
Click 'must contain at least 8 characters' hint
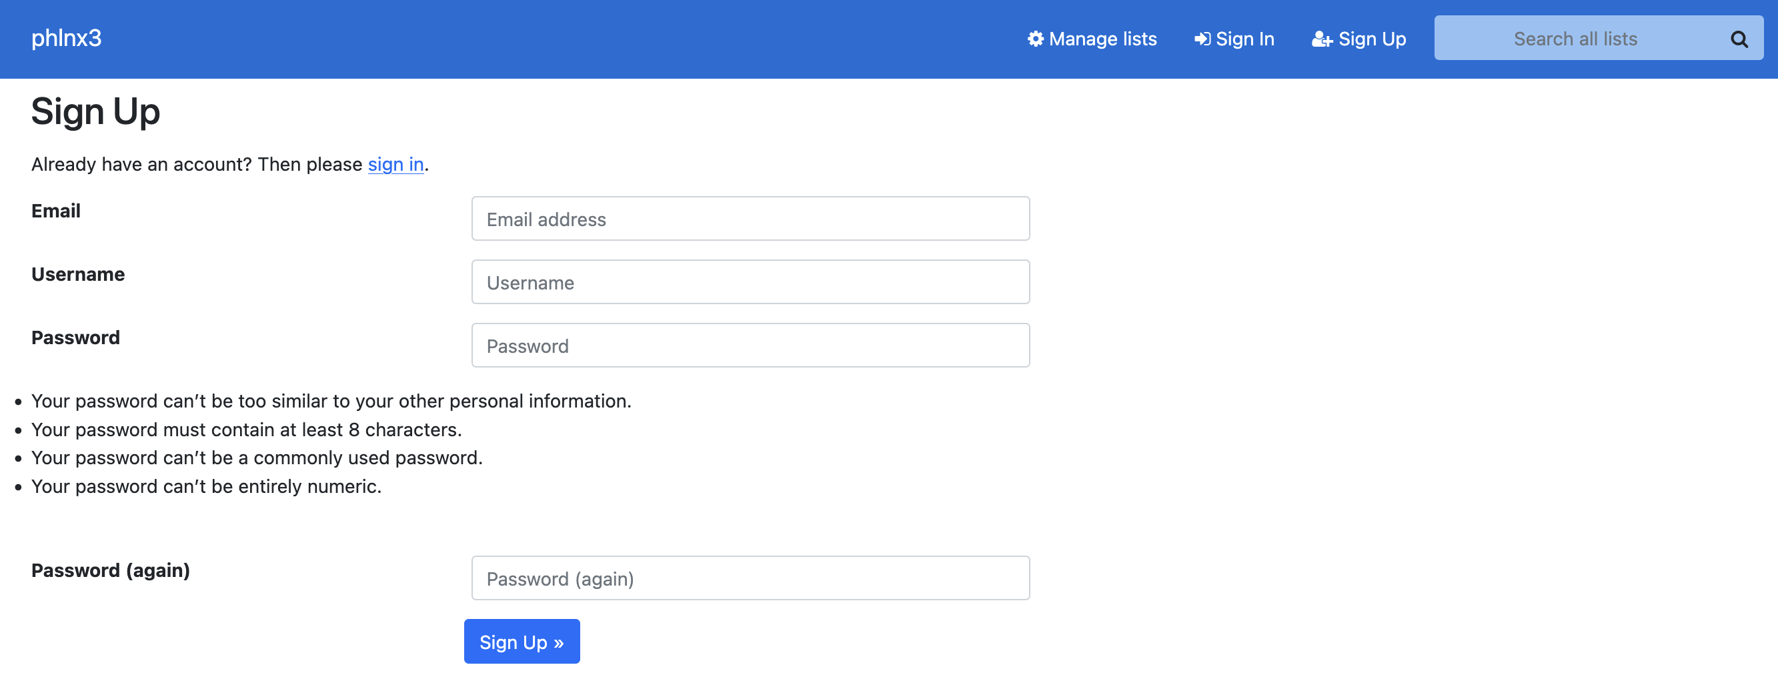(246, 430)
